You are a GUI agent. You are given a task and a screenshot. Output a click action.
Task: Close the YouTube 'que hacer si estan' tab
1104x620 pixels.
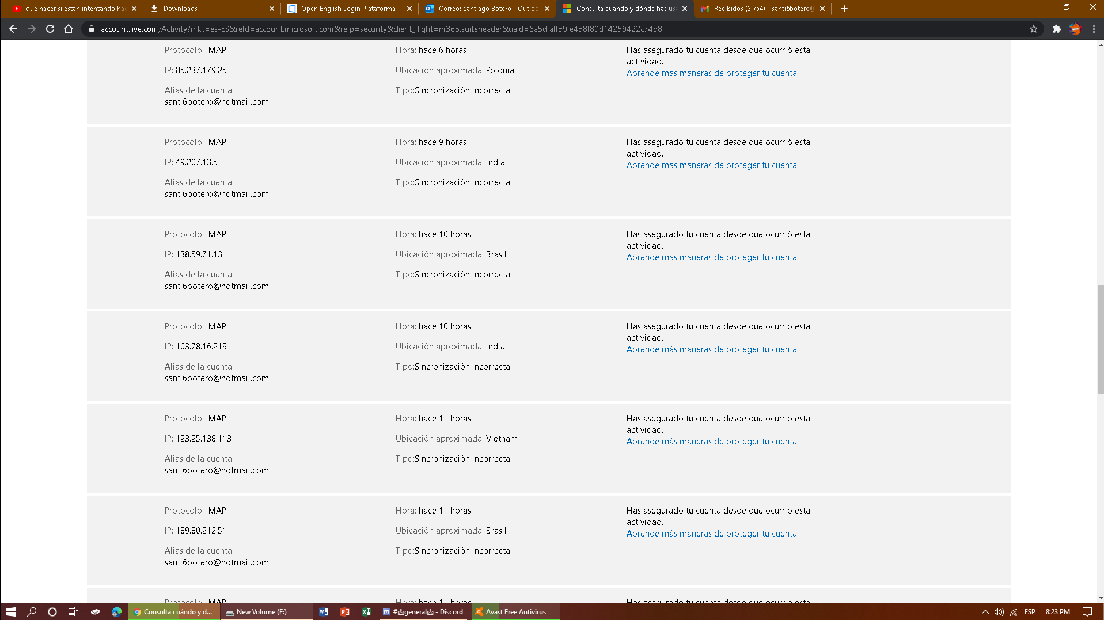[134, 9]
